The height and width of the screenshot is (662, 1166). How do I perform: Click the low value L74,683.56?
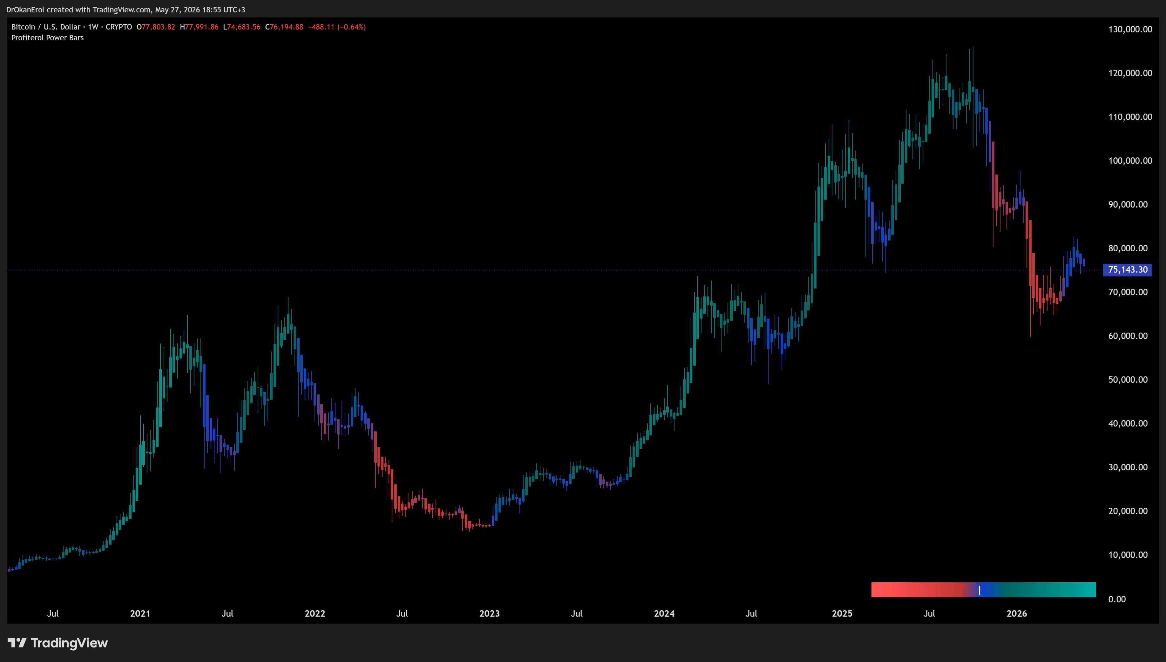tap(242, 27)
